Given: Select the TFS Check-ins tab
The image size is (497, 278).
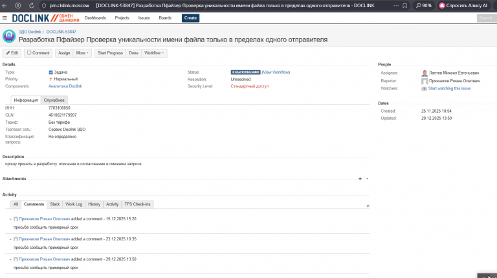Looking at the screenshot, I should point(137,204).
